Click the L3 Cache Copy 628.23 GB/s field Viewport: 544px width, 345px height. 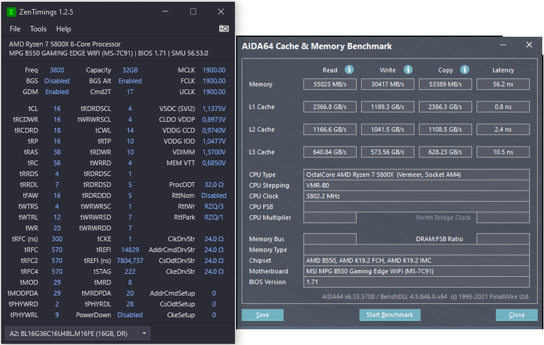pyautogui.click(x=446, y=152)
